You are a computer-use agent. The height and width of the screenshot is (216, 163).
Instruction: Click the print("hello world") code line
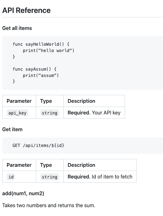click(48, 50)
